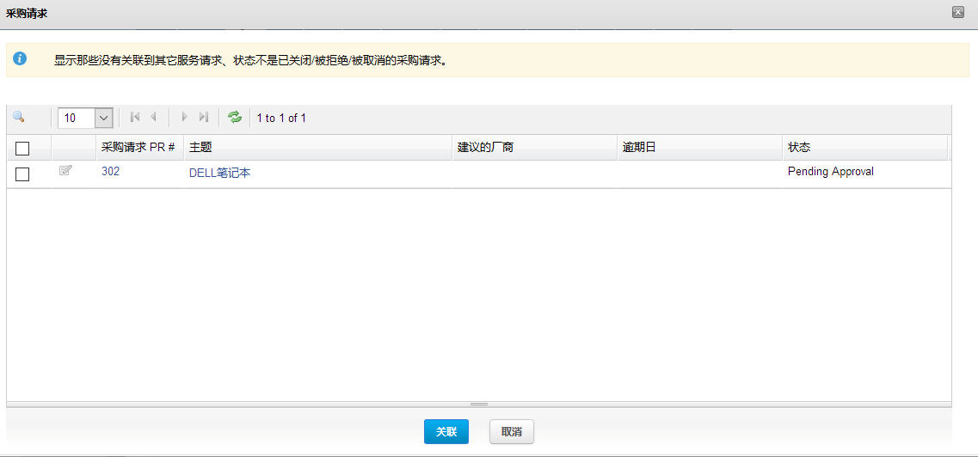Jump to the last page
This screenshot has width=978, height=457.
click(x=204, y=118)
